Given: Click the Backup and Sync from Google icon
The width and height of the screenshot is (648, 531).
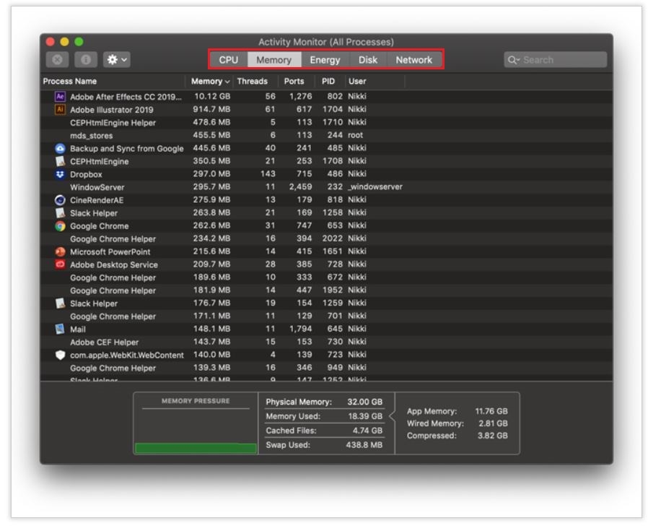Looking at the screenshot, I should 60,148.
